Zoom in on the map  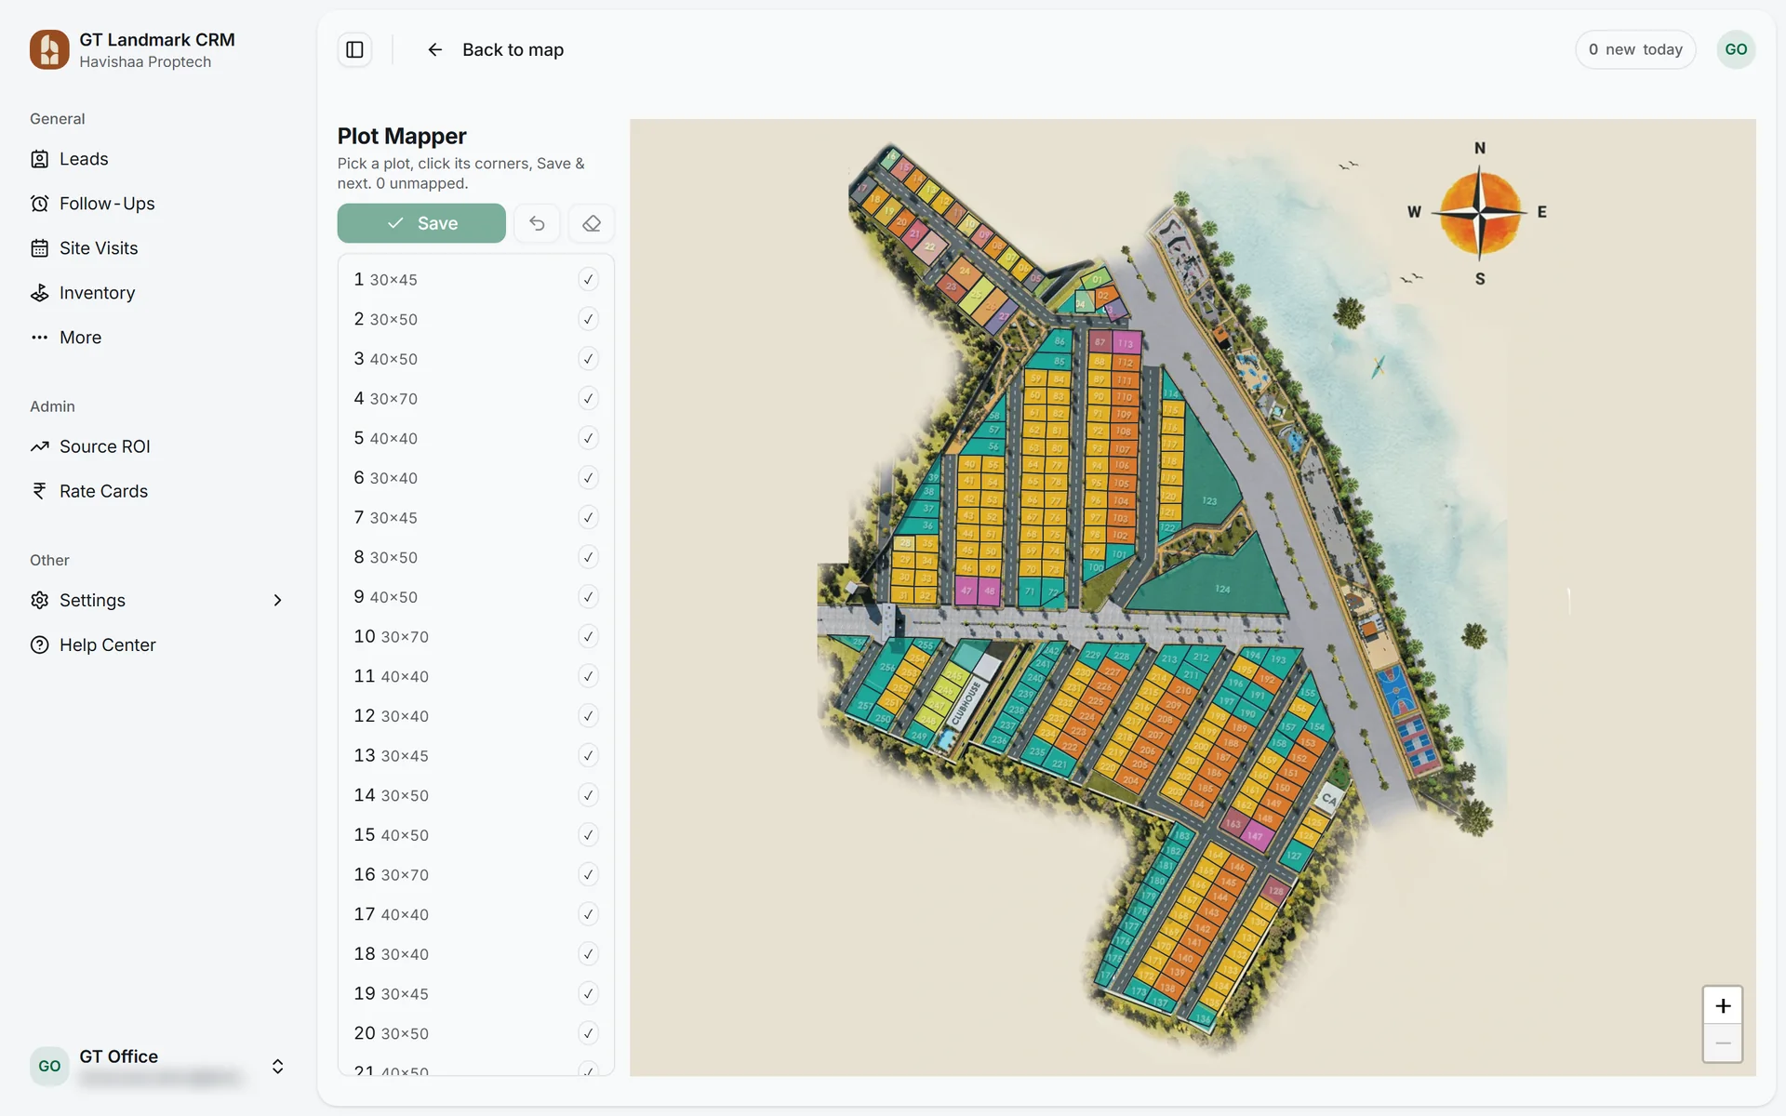[x=1723, y=1005]
